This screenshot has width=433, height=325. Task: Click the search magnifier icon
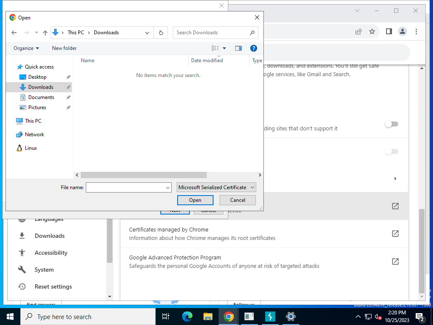tap(252, 33)
